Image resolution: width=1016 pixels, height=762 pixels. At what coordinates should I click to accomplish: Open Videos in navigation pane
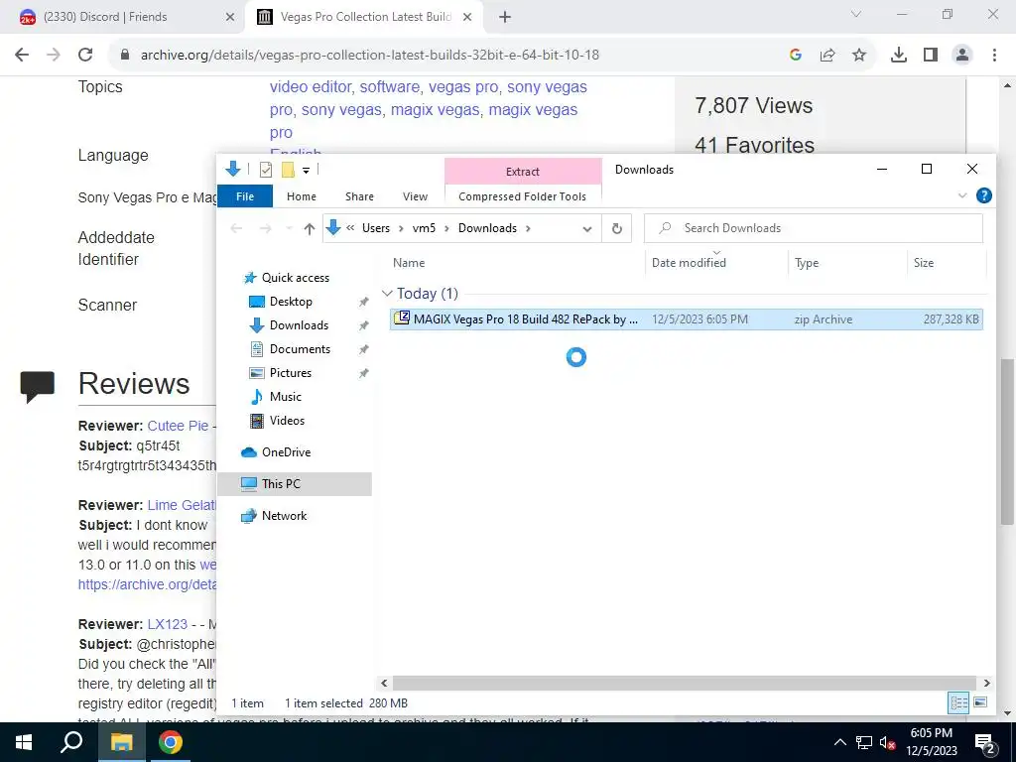[x=287, y=421]
